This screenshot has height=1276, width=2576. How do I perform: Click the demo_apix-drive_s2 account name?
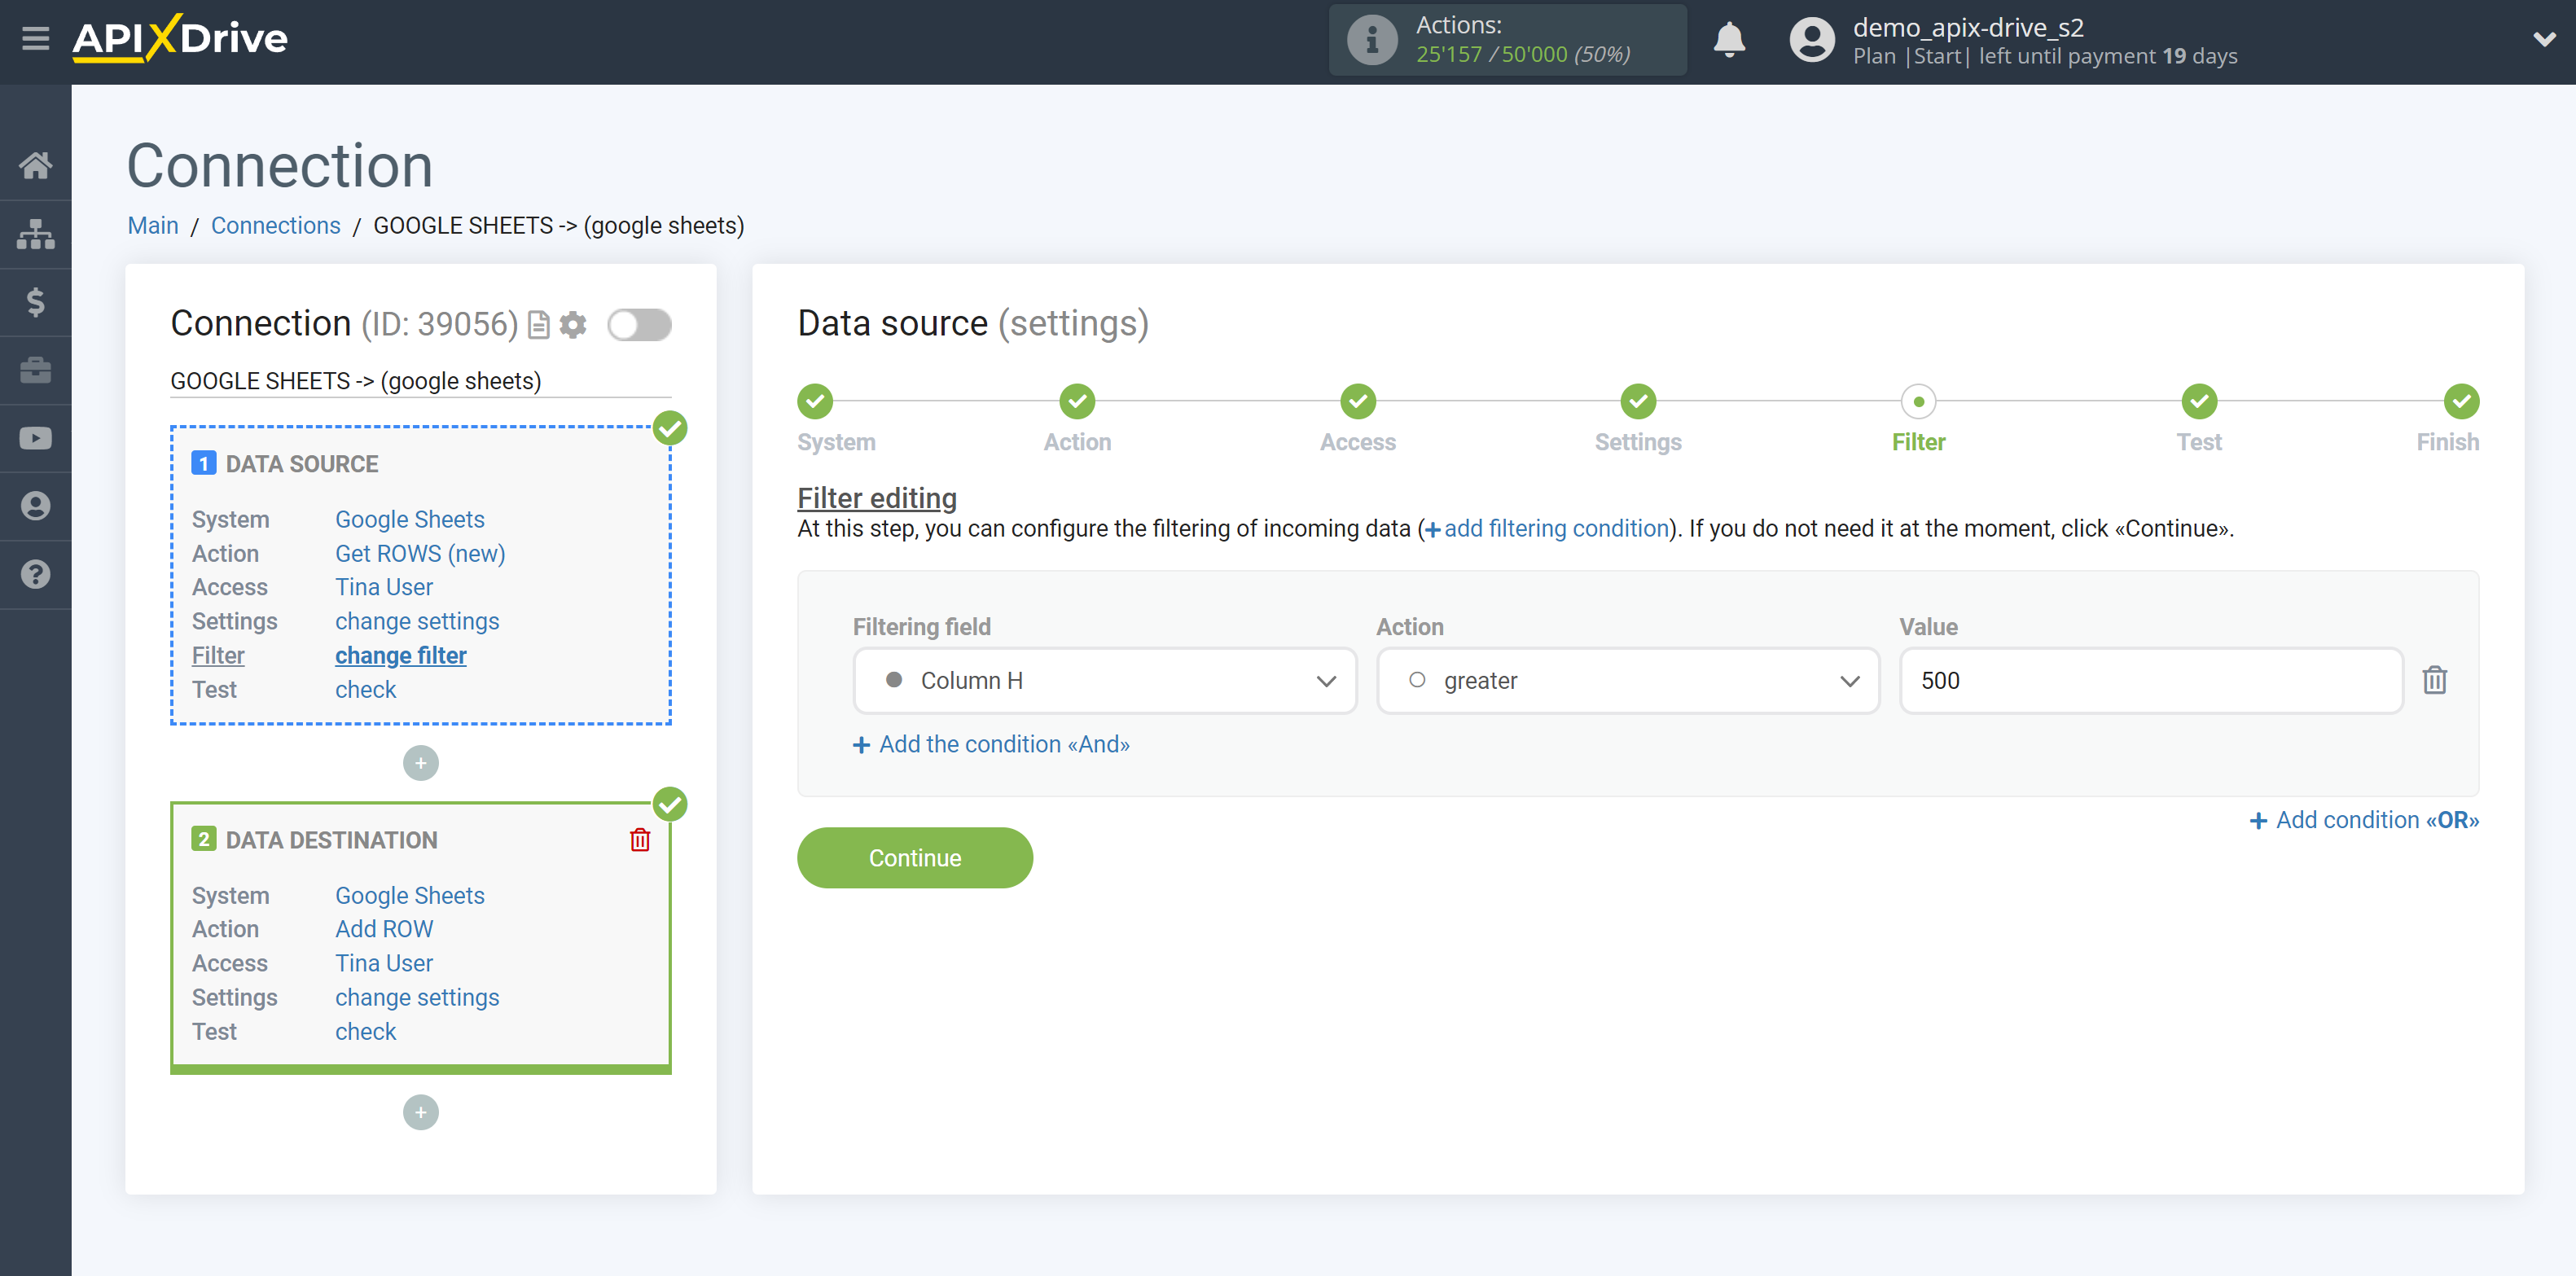[1967, 27]
